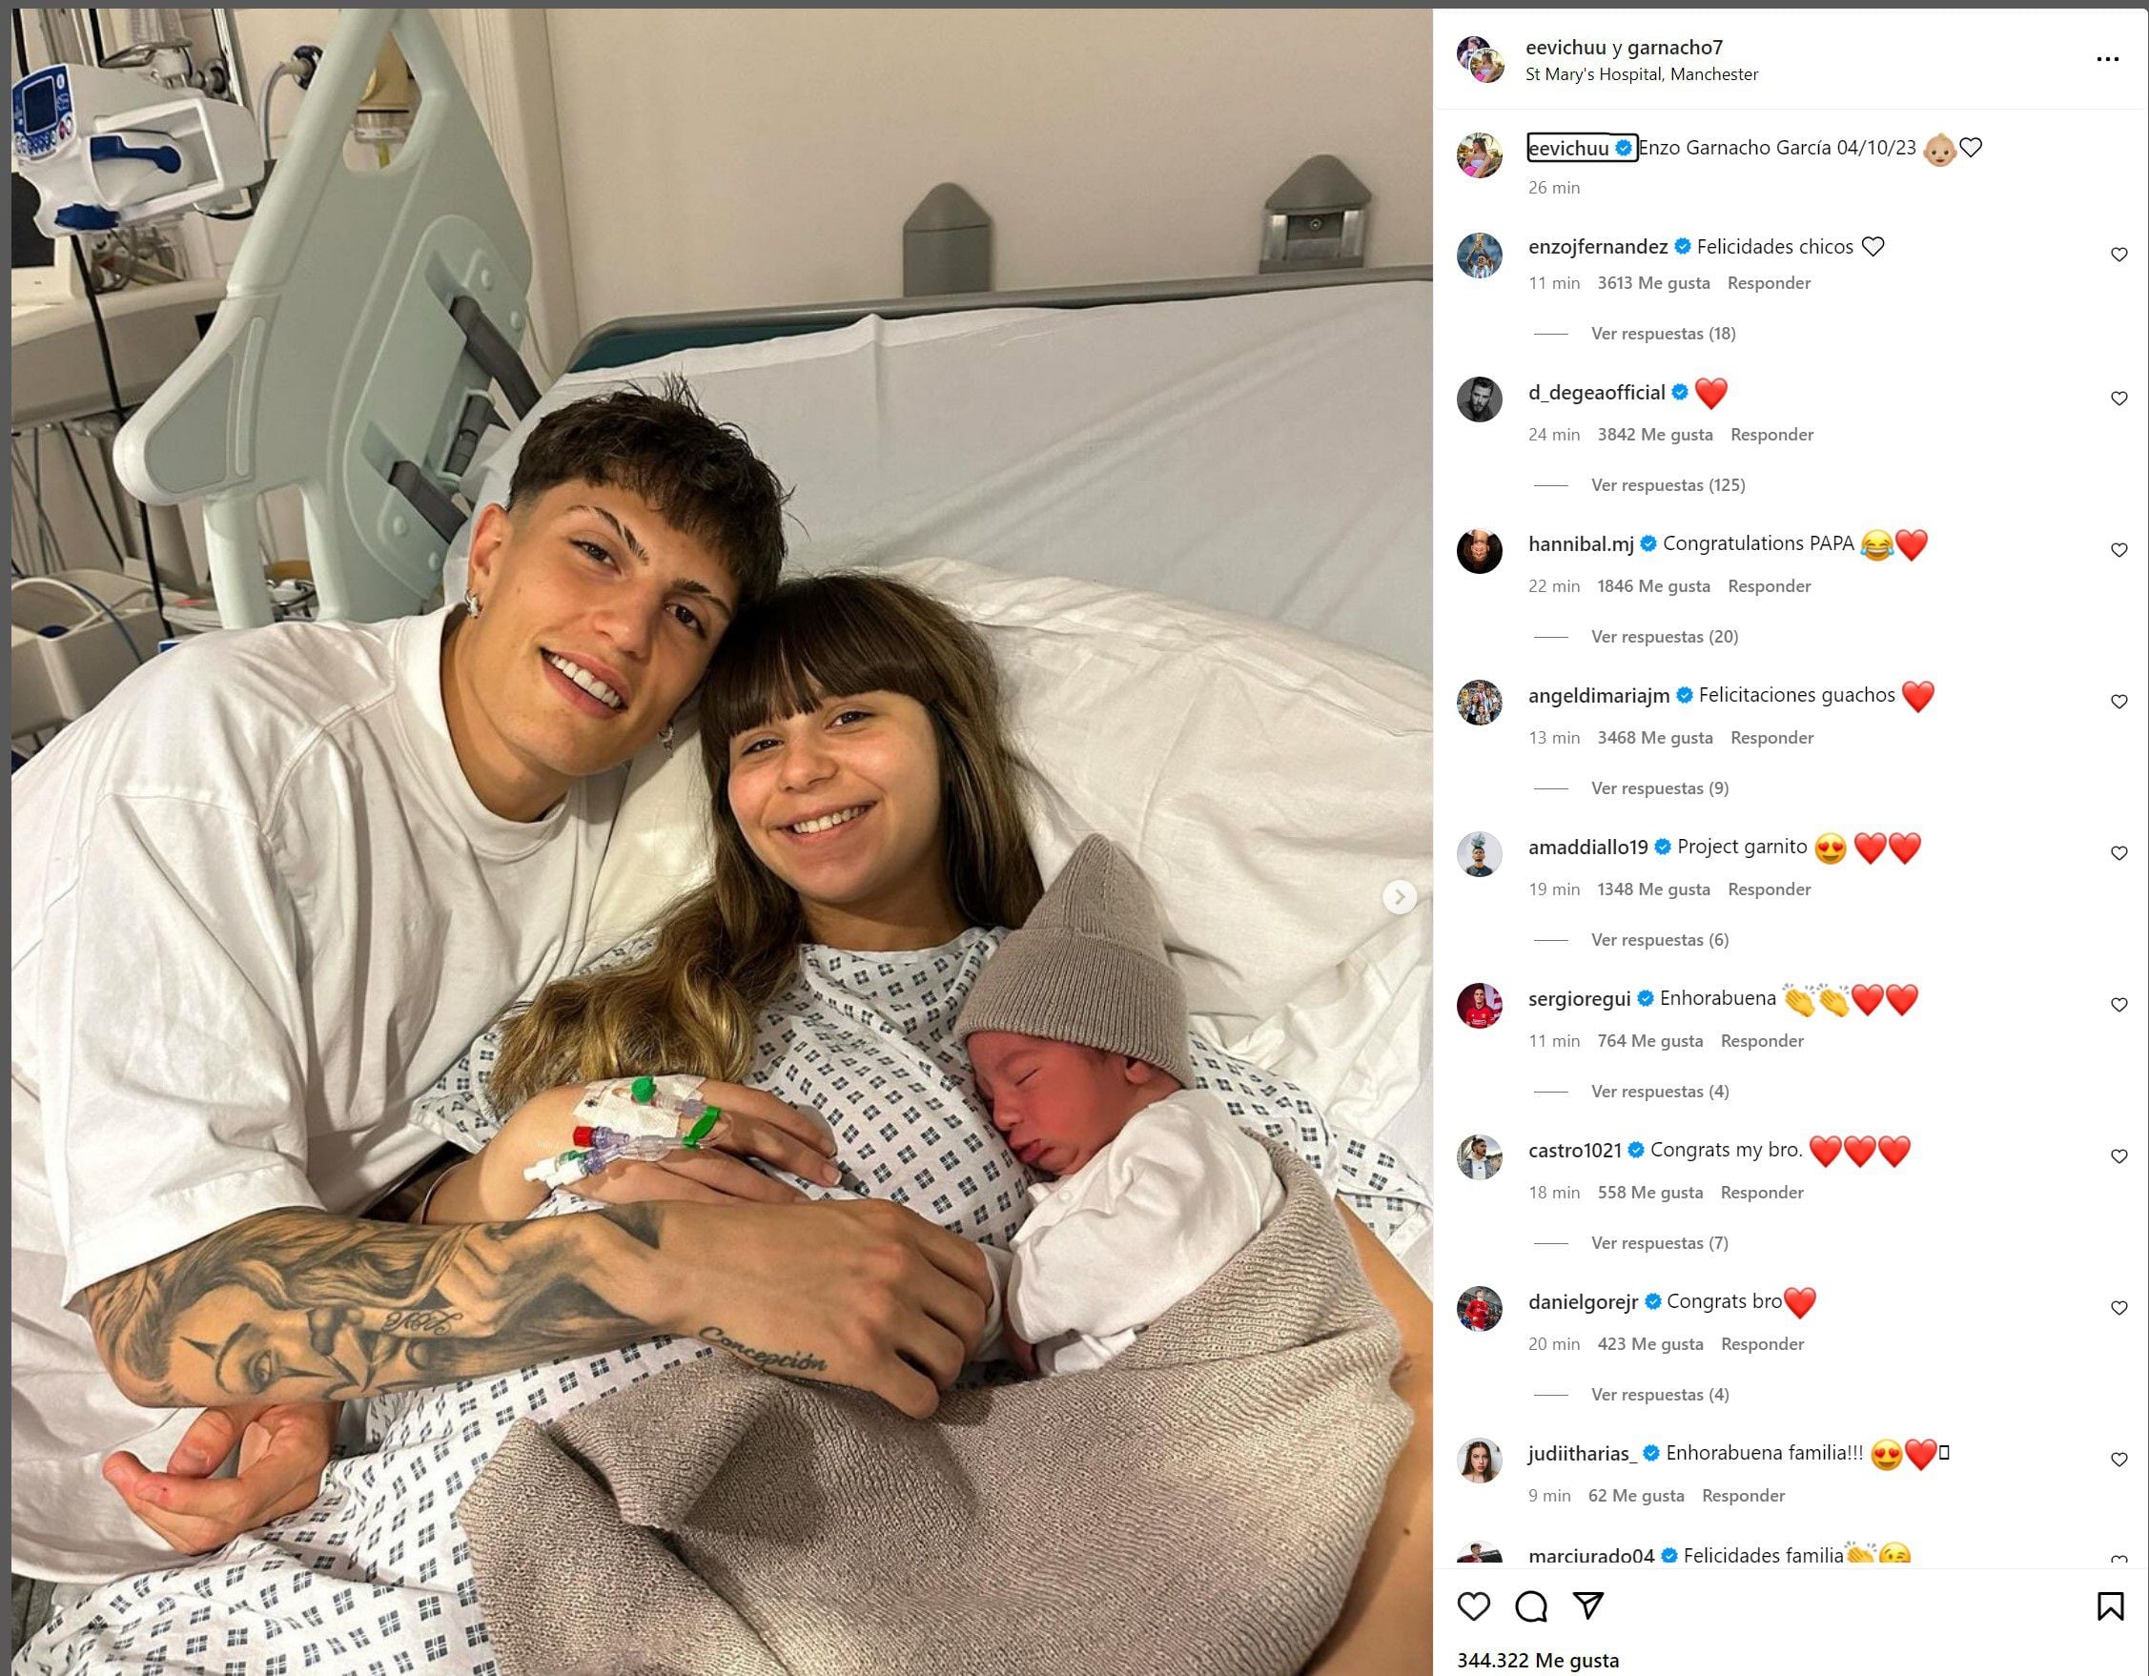Viewport: 2149px width, 1676px height.
Task: Open the eevichuu profile in the post header
Action: point(1566,48)
